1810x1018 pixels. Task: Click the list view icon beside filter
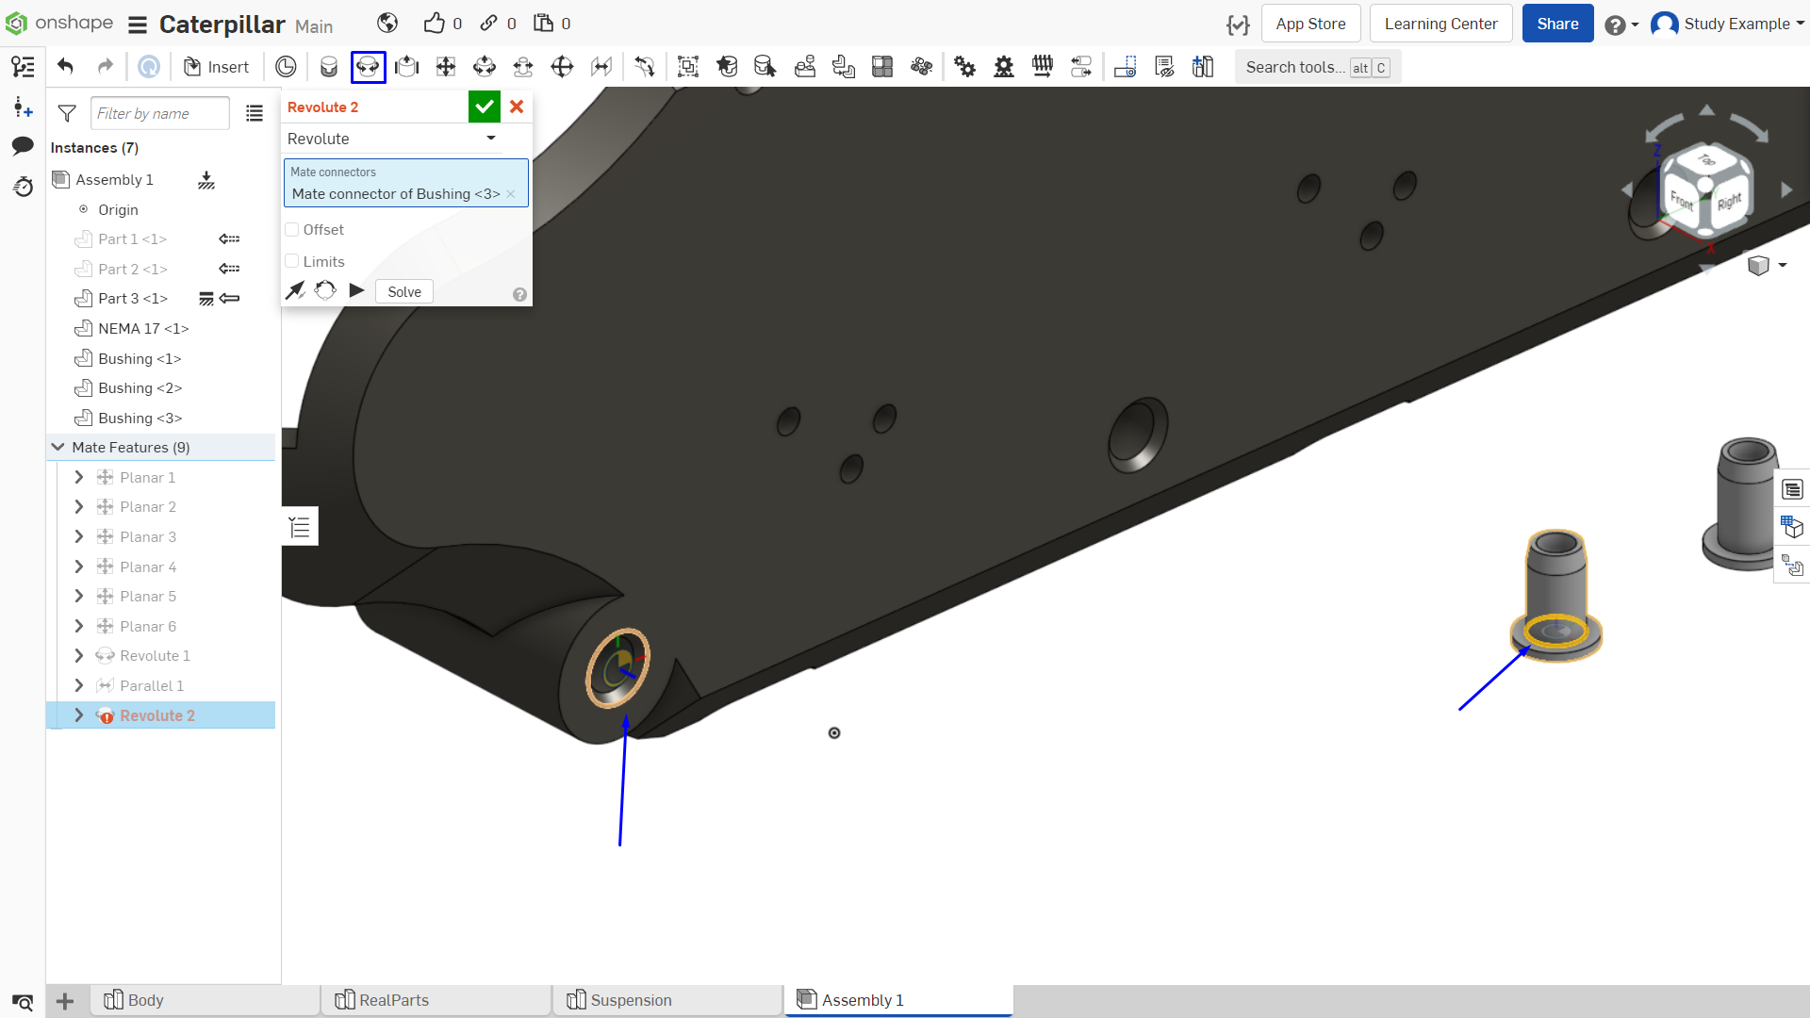(x=255, y=113)
